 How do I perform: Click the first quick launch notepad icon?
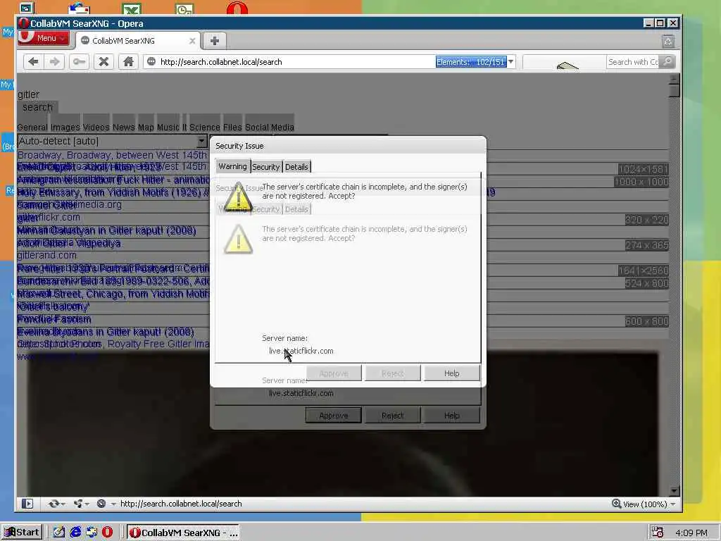(59, 533)
